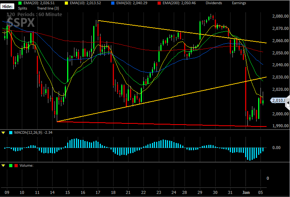The width and height of the screenshot is (290, 197).
Task: Hide the Dividends overlay
Action: (214, 3)
